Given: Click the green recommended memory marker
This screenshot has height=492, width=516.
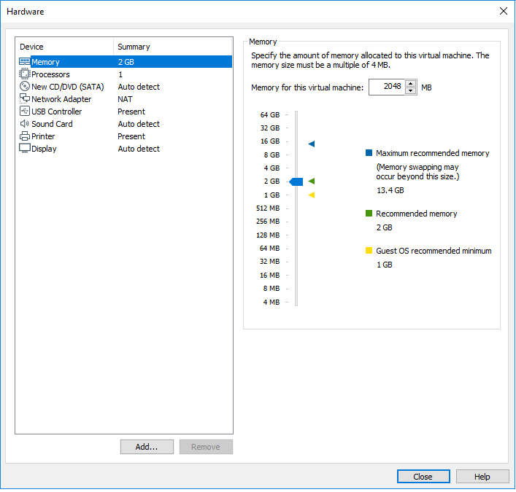Looking at the screenshot, I should tap(312, 181).
